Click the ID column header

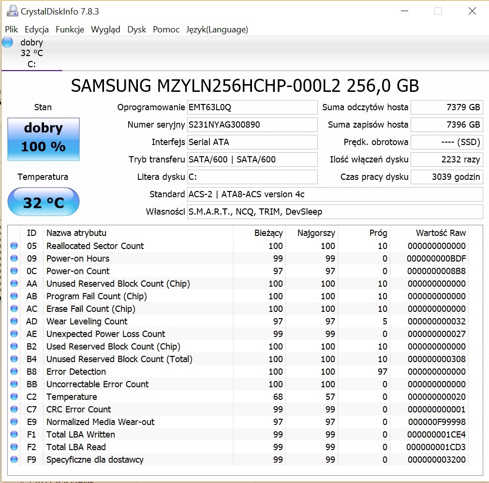[x=31, y=233]
